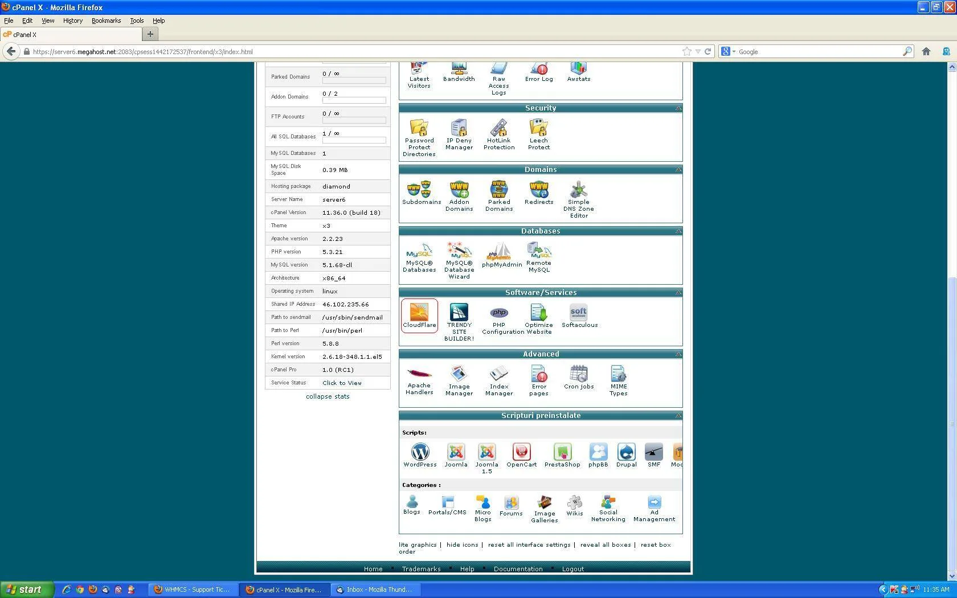Image resolution: width=957 pixels, height=598 pixels.
Task: Open Apache Handlers
Action: coord(419,380)
